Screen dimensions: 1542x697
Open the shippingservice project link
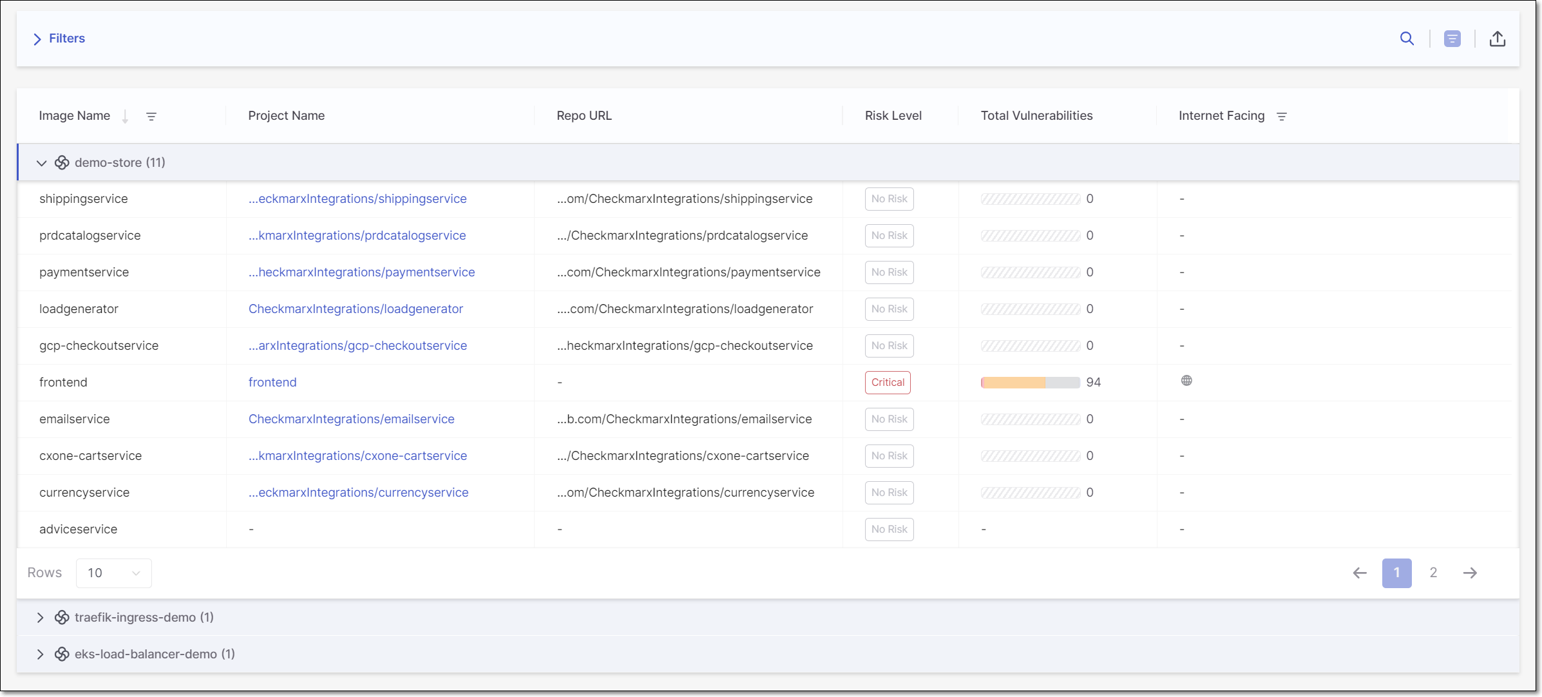coord(357,199)
